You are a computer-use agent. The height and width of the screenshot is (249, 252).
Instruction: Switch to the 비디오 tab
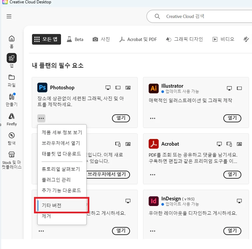pos(223,39)
